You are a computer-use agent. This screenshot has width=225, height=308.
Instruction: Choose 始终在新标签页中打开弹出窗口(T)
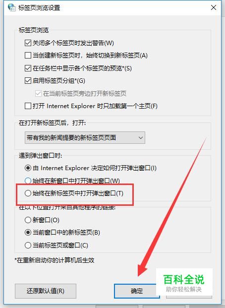click(x=28, y=193)
